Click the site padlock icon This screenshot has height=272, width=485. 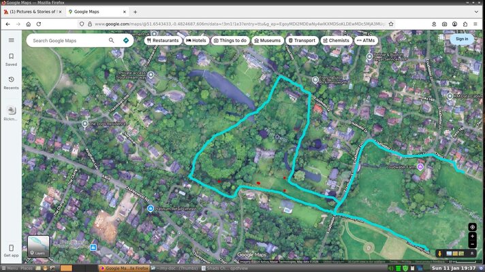point(90,24)
